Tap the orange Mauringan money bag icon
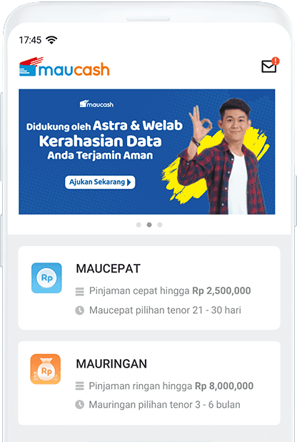Image resolution: width=297 pixels, height=442 pixels. [46, 369]
